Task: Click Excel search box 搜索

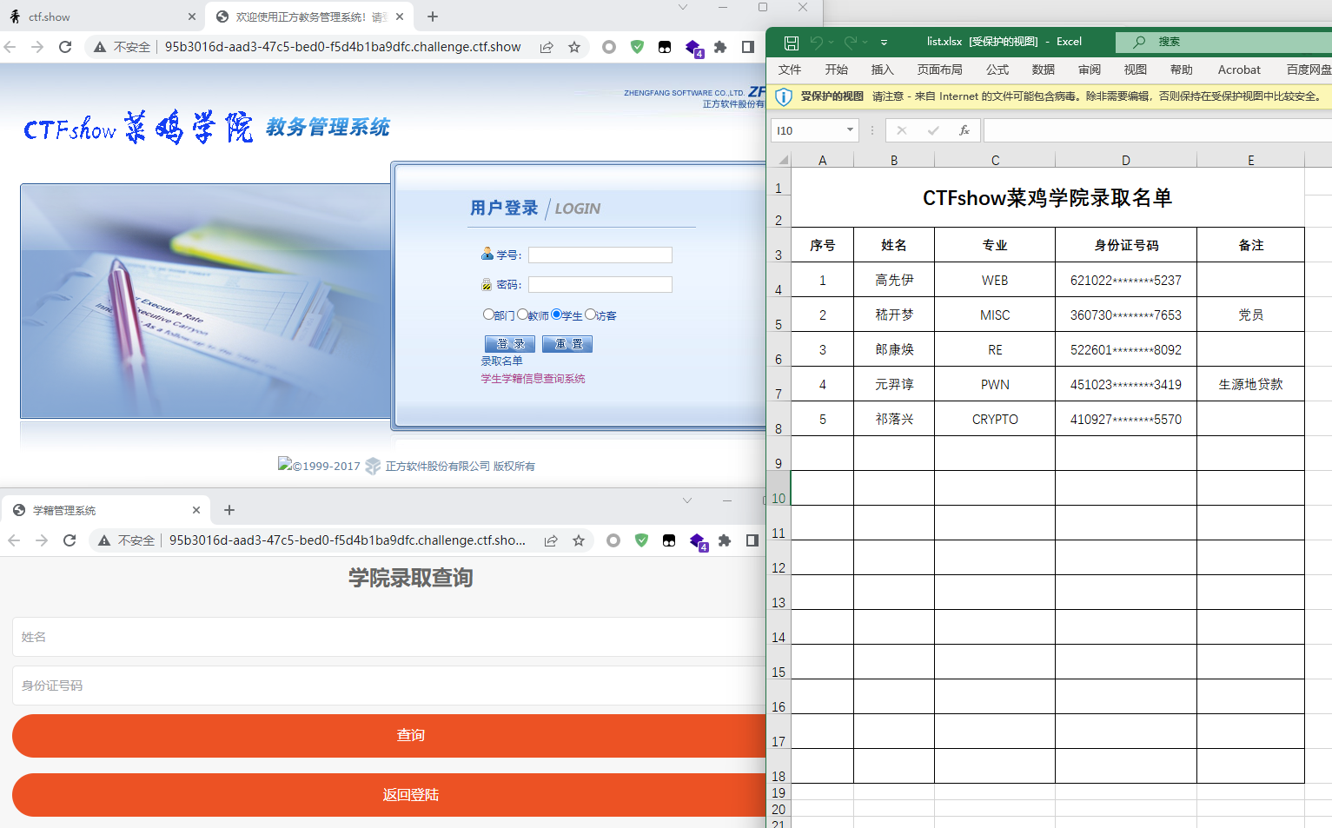Action: (x=1223, y=42)
